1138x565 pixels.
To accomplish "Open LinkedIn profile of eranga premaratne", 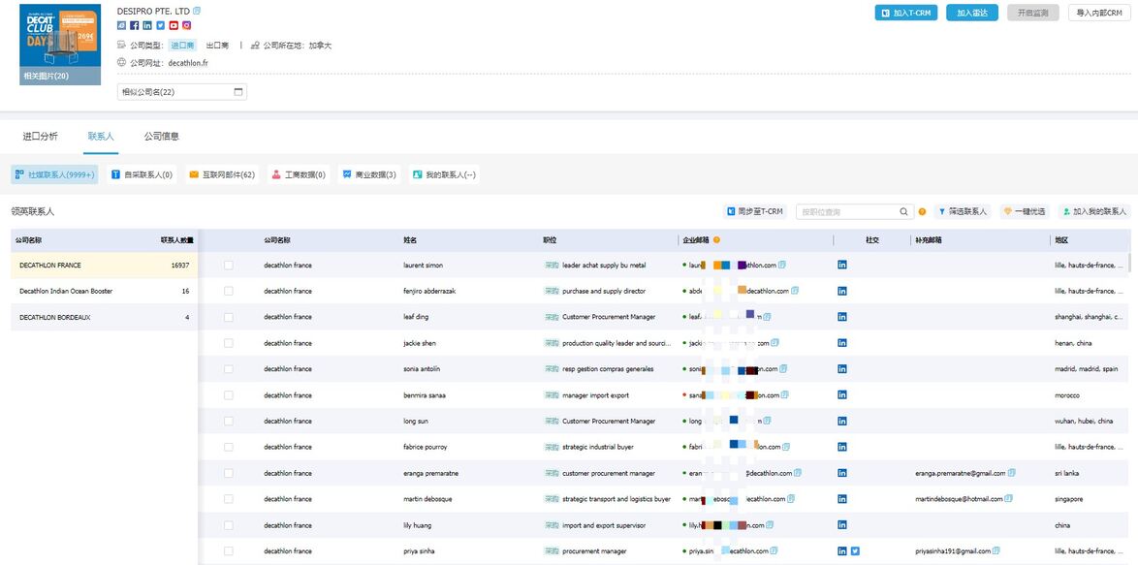I will (842, 473).
